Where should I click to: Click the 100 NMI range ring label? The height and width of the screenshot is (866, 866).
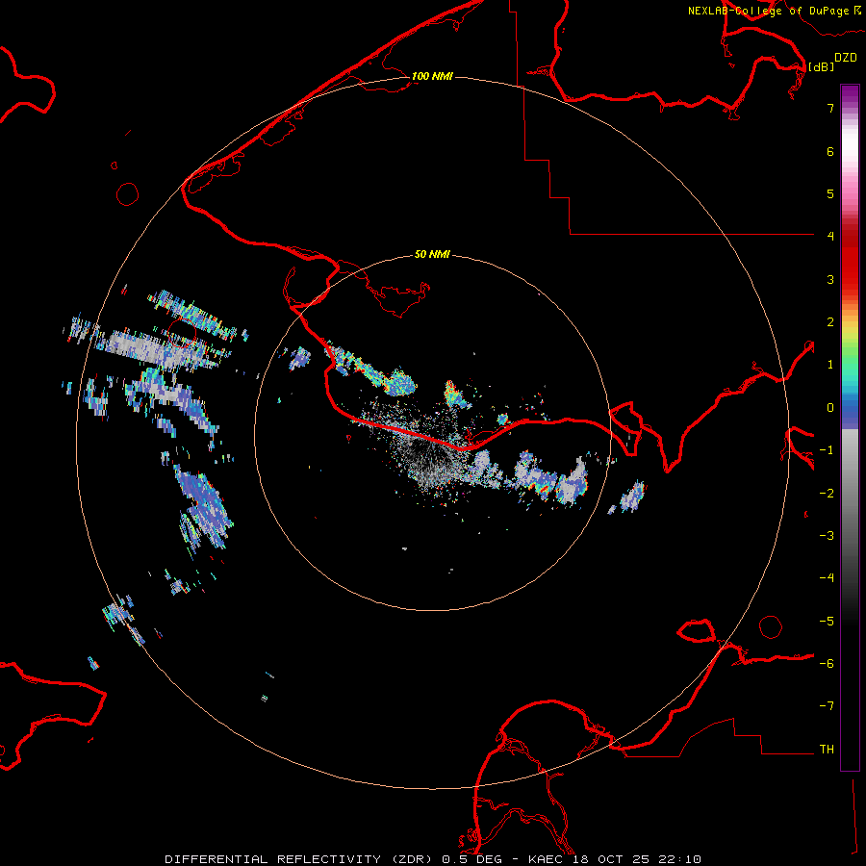(x=432, y=76)
